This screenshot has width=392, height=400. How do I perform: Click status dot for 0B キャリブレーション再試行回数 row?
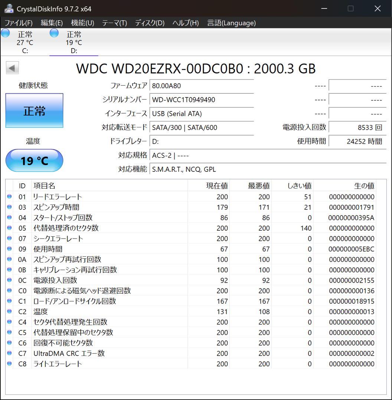point(9,270)
